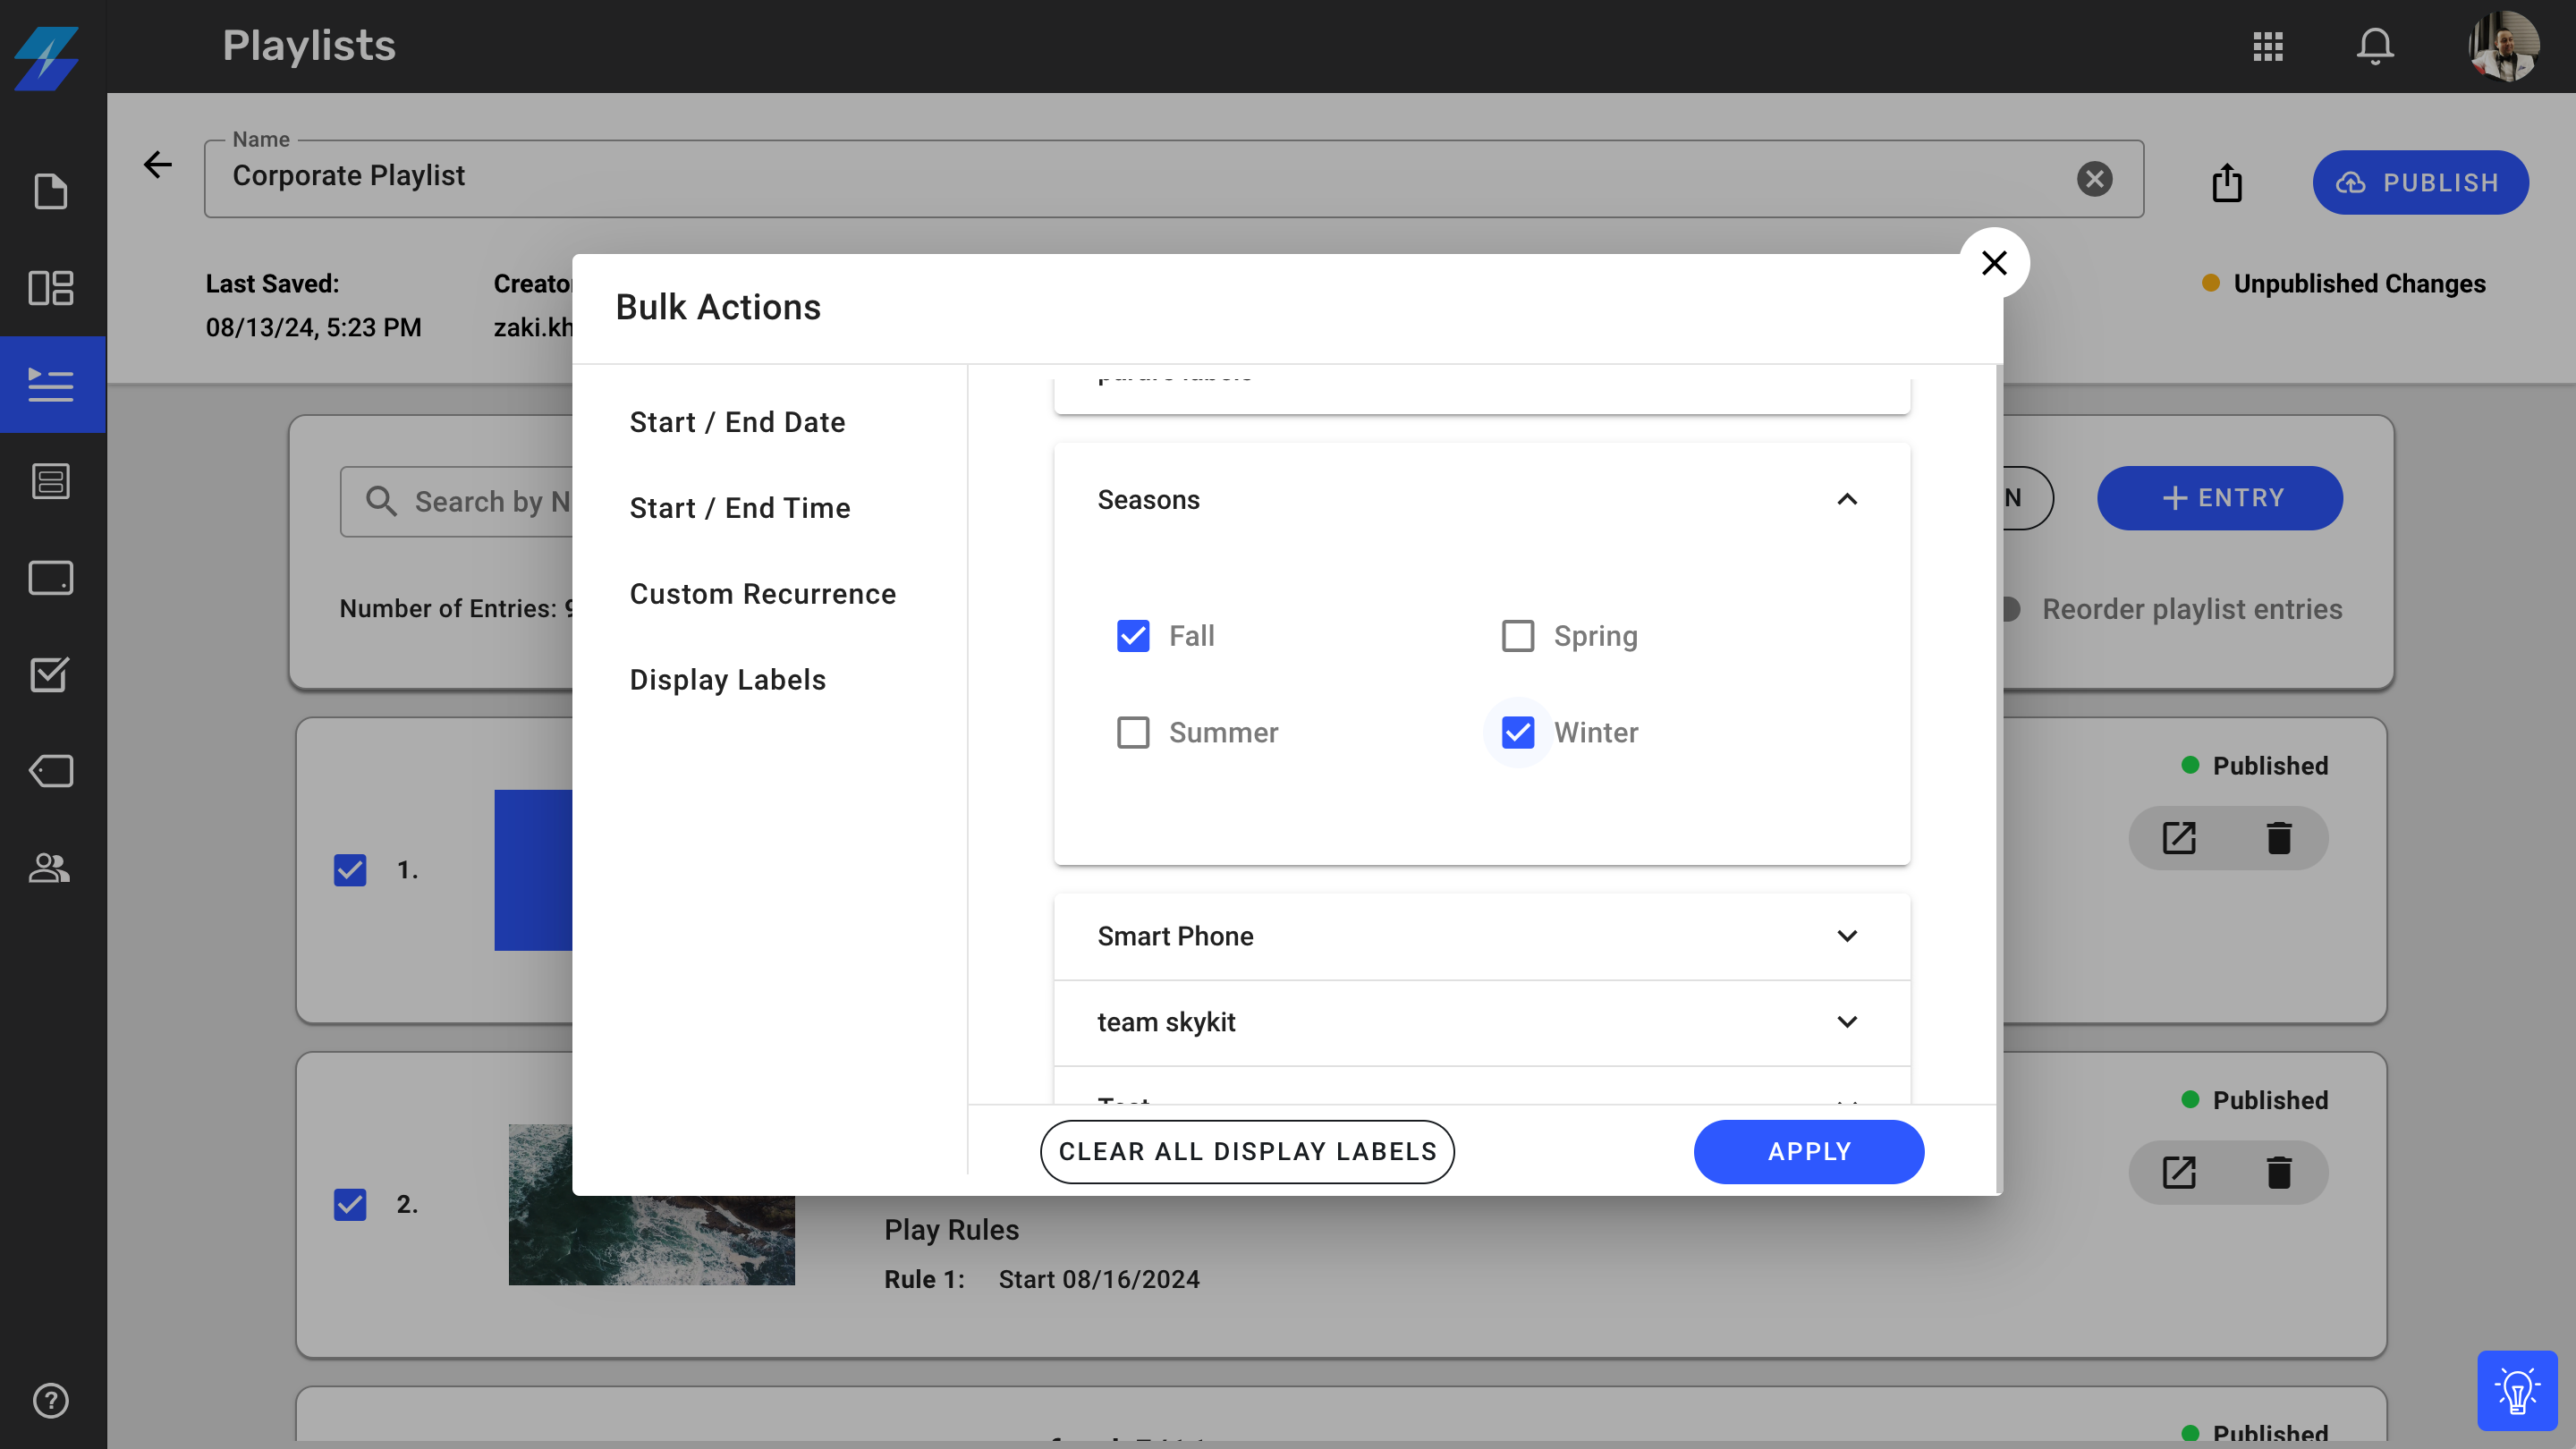
Task: Click the Publish button
Action: coord(2420,182)
